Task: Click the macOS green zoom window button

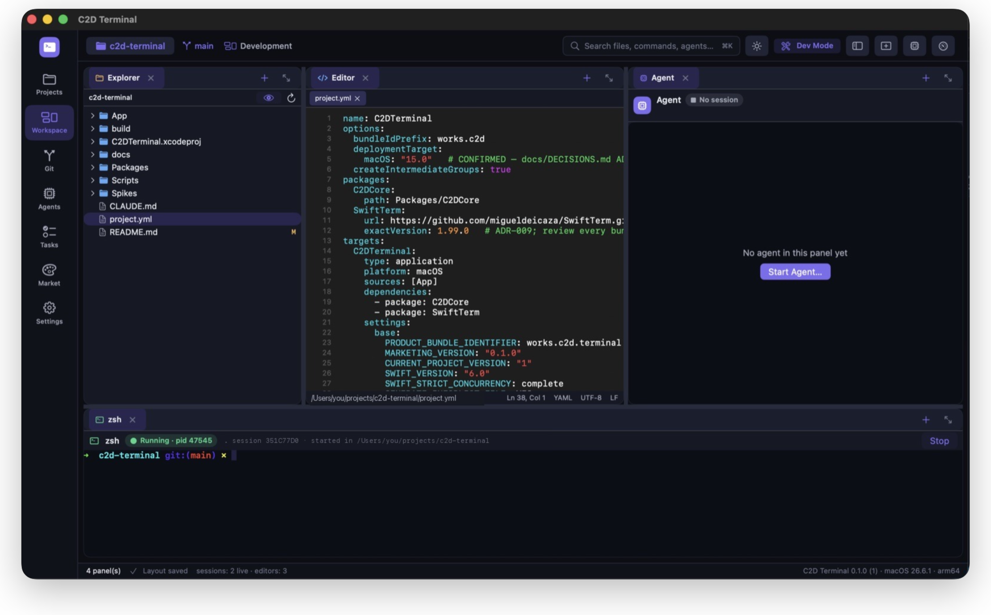Action: [63, 19]
